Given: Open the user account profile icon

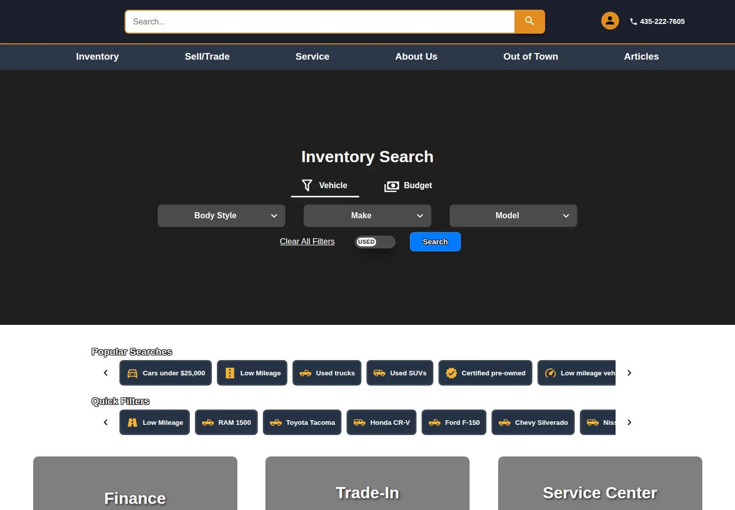Looking at the screenshot, I should tap(610, 21).
